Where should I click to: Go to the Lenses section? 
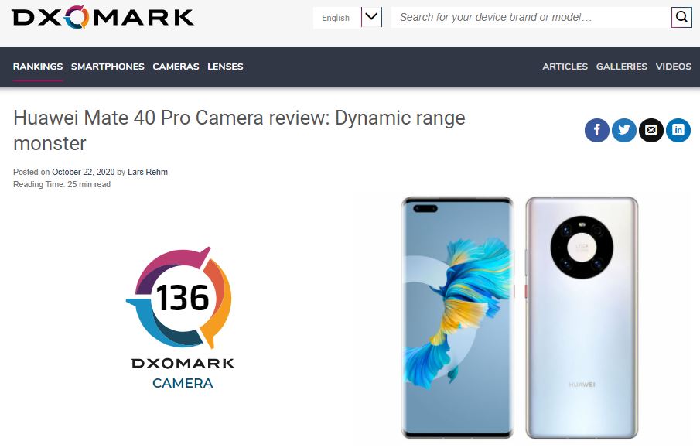(225, 67)
